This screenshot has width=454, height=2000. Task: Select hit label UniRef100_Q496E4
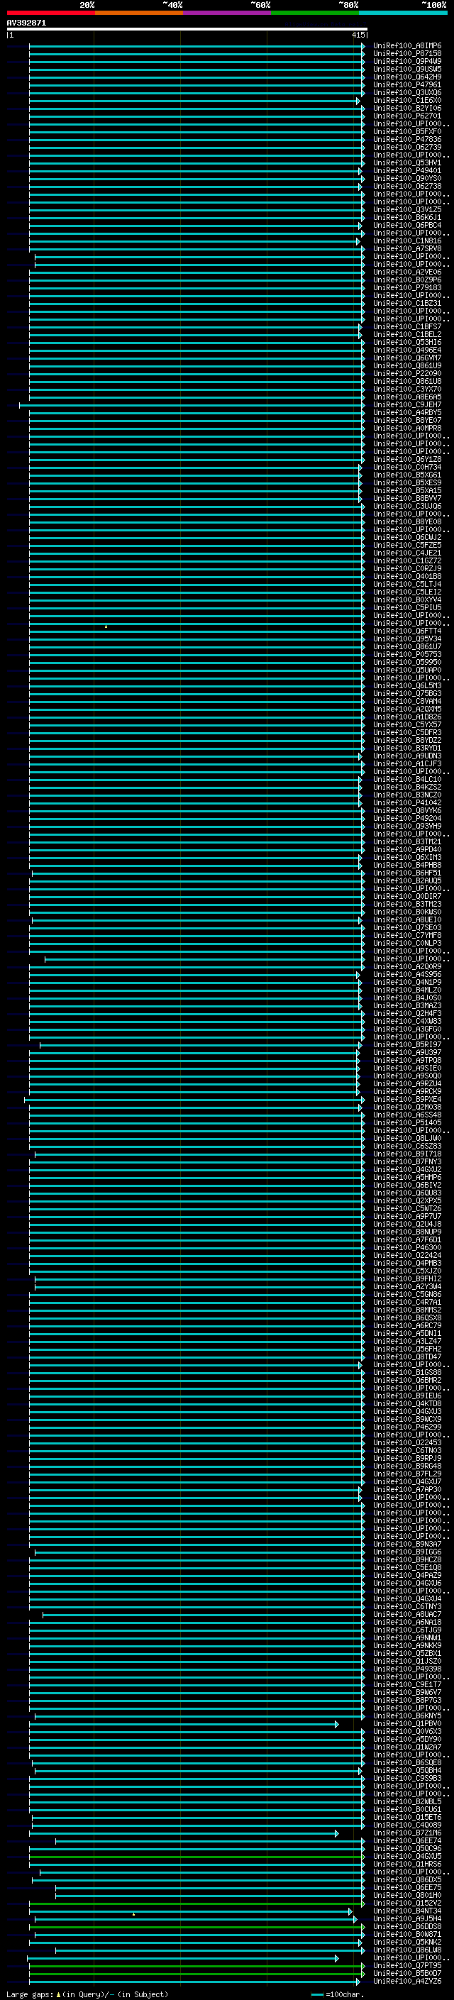pos(407,350)
